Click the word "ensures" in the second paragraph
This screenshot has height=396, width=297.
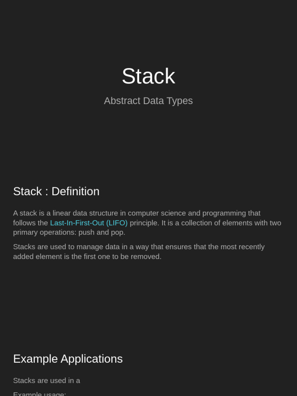[178, 247]
